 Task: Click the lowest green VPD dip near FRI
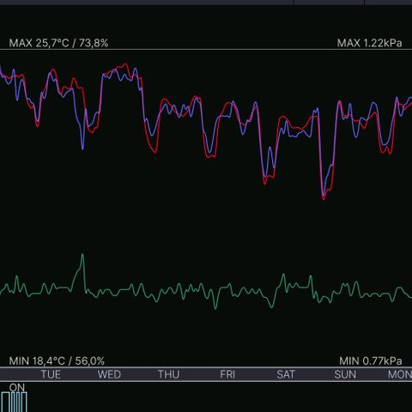click(215, 307)
